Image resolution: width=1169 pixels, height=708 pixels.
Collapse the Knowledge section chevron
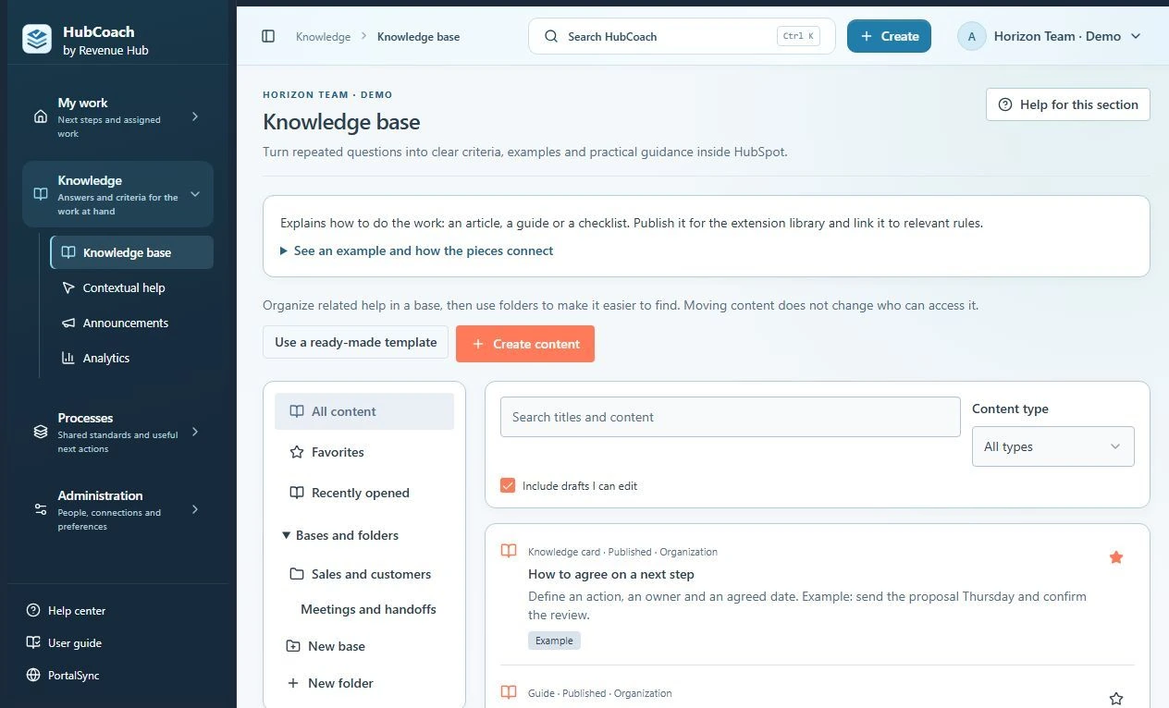195,194
